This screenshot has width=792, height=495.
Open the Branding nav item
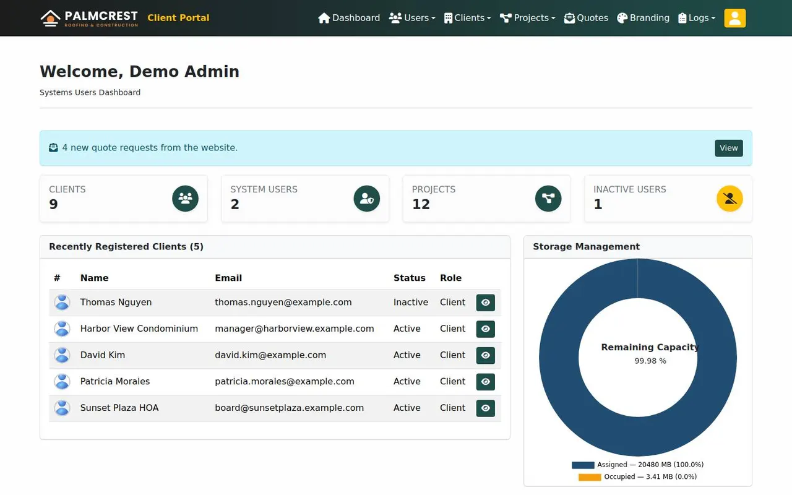pyautogui.click(x=643, y=18)
